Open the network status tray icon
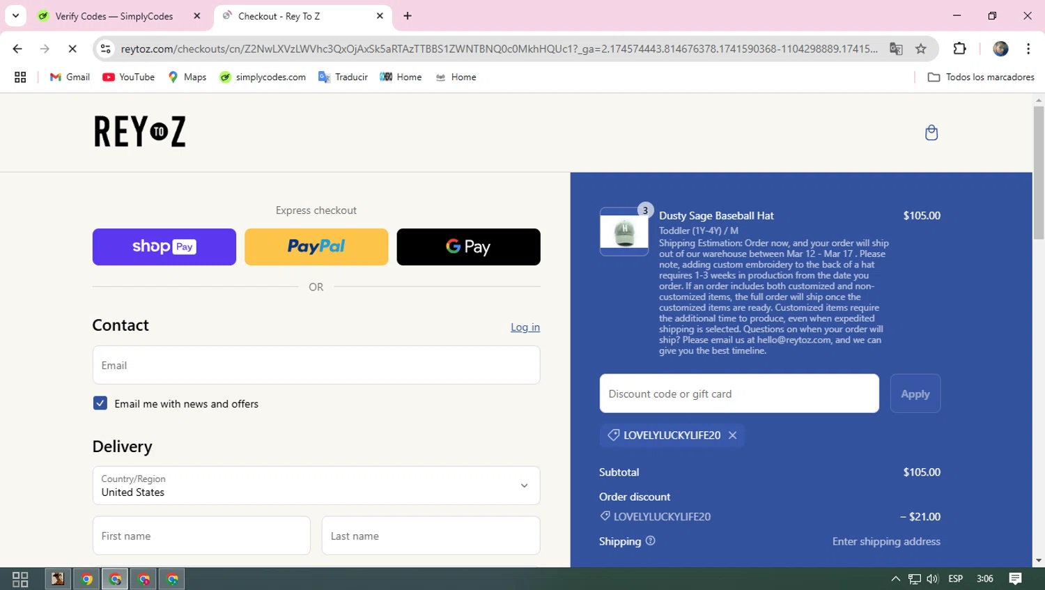The height and width of the screenshot is (590, 1045). tap(915, 579)
